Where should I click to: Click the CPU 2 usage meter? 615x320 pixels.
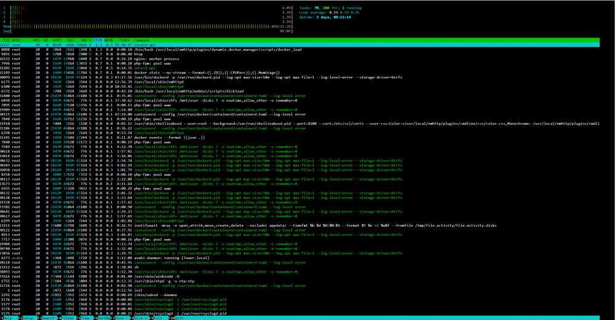pyautogui.click(x=148, y=12)
